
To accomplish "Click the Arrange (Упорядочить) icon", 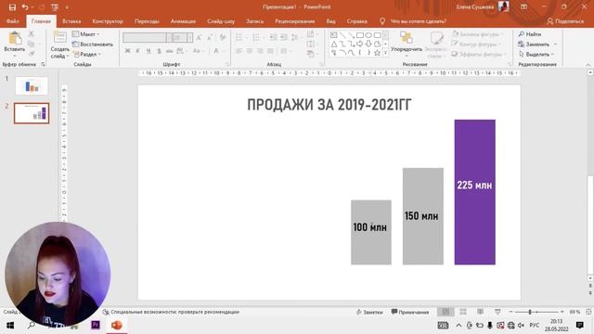I will (407, 37).
